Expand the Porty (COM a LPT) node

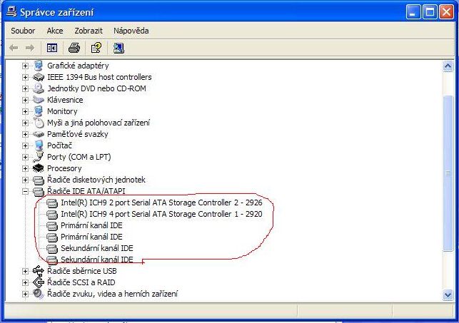coord(25,157)
